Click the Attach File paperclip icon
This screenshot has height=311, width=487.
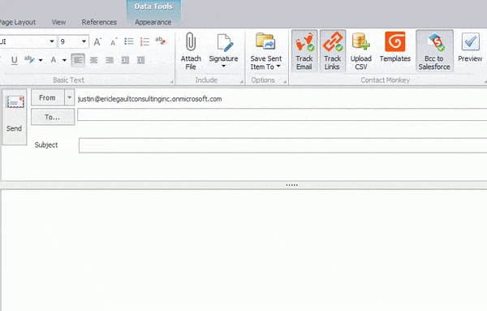tap(191, 42)
